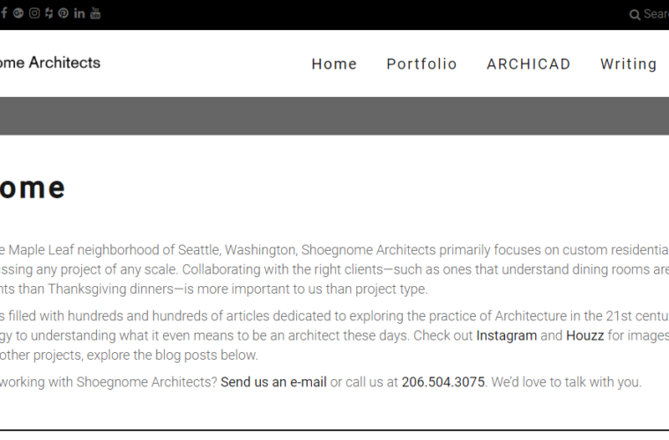
Task: Open the Houzz text link
Action: pos(584,335)
